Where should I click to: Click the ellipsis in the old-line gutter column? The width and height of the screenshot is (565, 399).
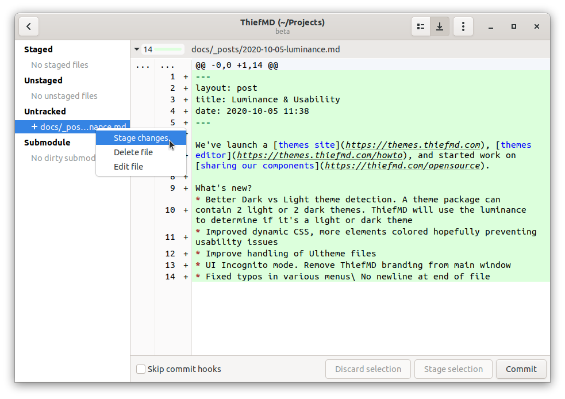click(x=143, y=67)
